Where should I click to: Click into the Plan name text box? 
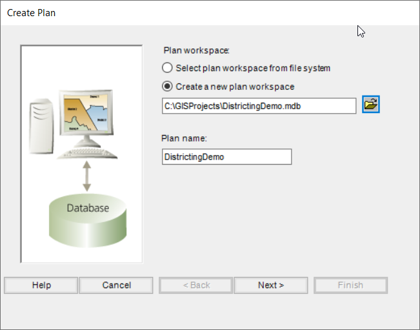226,157
